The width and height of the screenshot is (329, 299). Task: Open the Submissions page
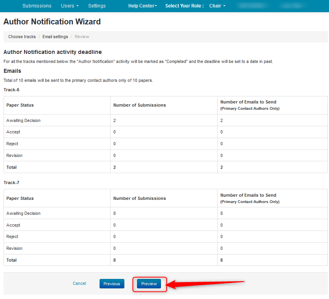point(37,6)
